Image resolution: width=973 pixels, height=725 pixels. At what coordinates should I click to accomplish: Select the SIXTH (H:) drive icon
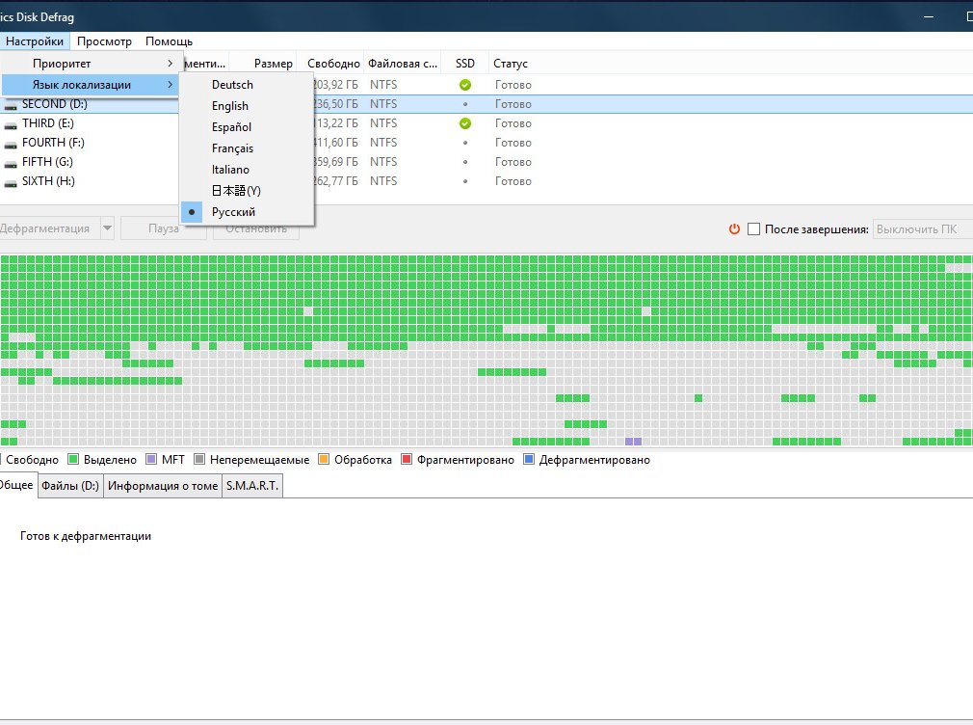click(x=11, y=182)
